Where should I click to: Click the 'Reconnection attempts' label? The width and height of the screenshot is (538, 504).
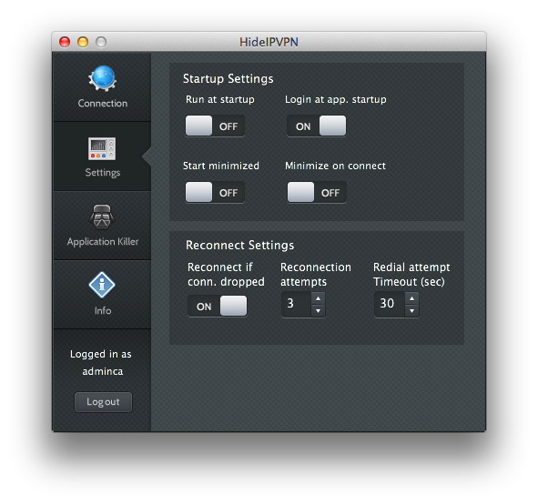tap(316, 274)
